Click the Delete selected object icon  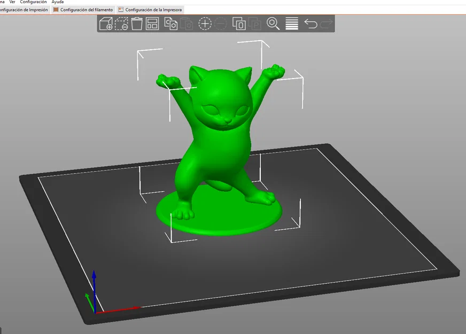121,24
